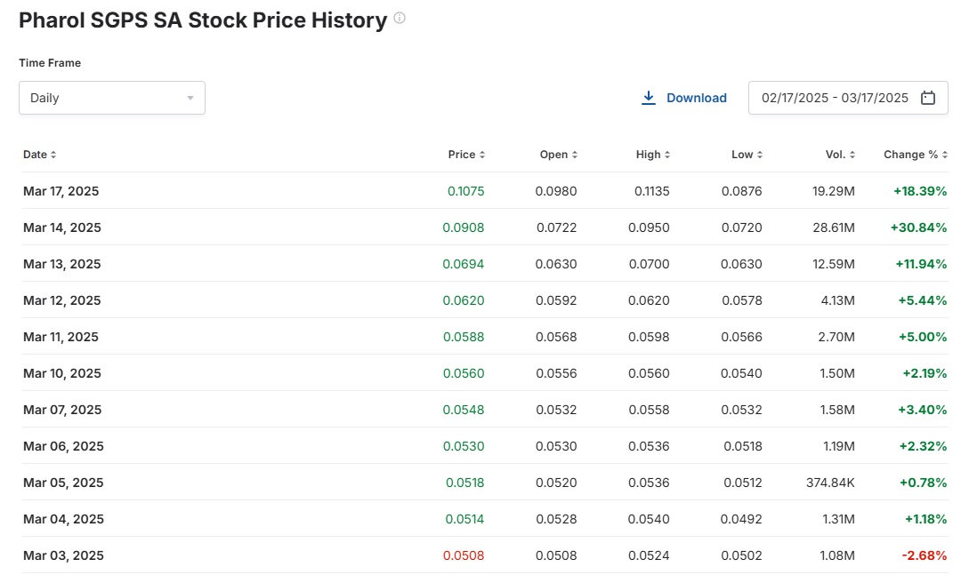The width and height of the screenshot is (969, 575).
Task: Click the Date column header text
Action: coord(35,155)
